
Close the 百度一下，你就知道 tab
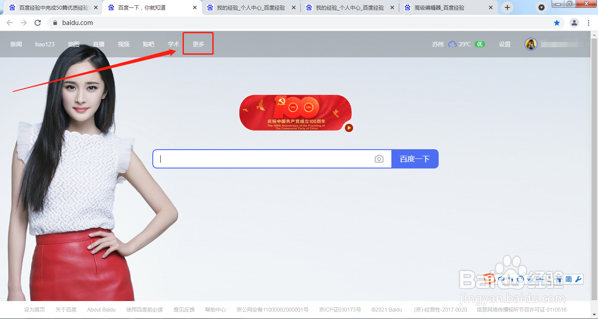(x=195, y=7)
